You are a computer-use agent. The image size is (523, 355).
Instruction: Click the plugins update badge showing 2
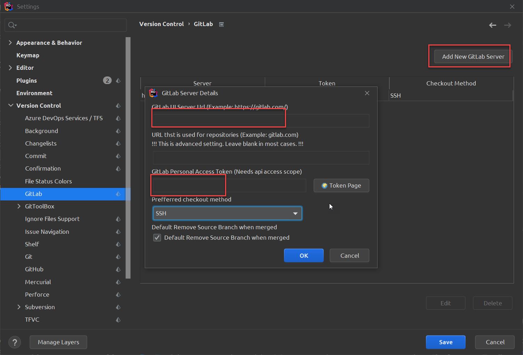pos(107,81)
